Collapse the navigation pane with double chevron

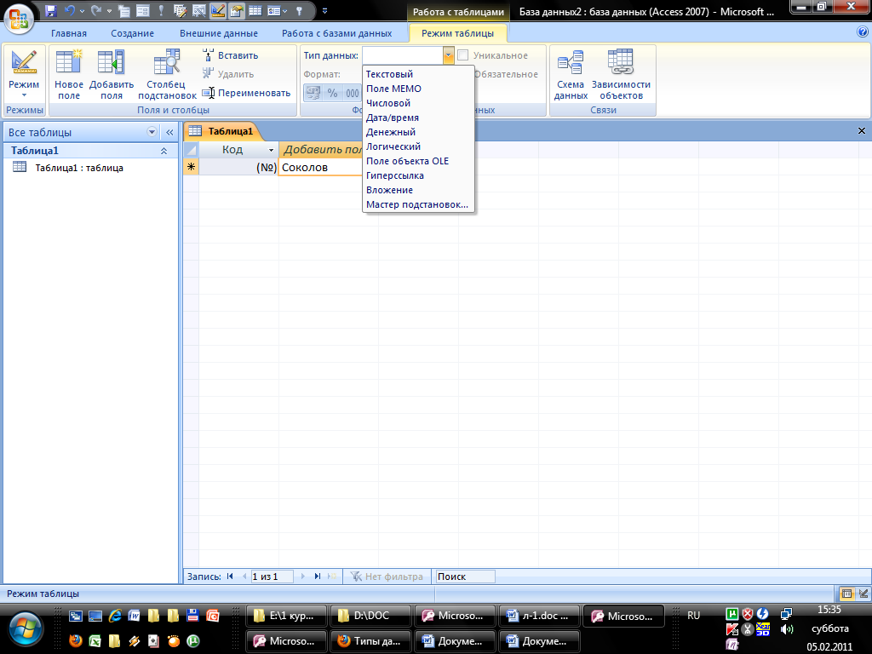tap(169, 132)
